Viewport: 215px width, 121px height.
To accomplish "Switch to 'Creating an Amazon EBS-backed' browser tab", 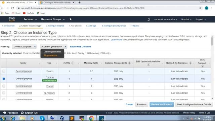I will tap(57, 2).
